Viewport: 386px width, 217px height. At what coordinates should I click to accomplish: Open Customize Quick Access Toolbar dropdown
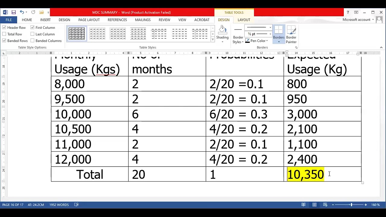pyautogui.click(x=48, y=12)
